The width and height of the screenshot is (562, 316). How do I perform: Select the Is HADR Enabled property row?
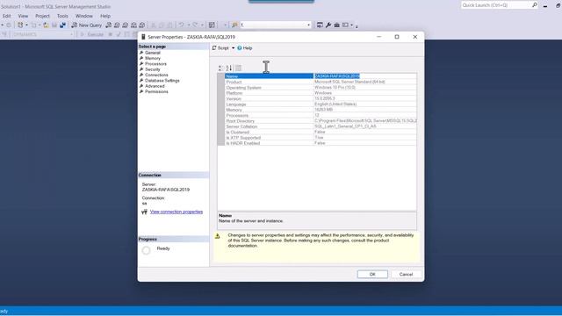click(321, 143)
